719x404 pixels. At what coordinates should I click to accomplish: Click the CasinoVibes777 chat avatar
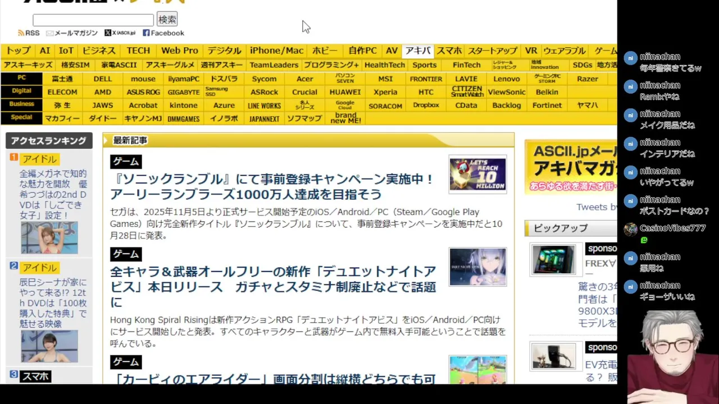click(631, 229)
